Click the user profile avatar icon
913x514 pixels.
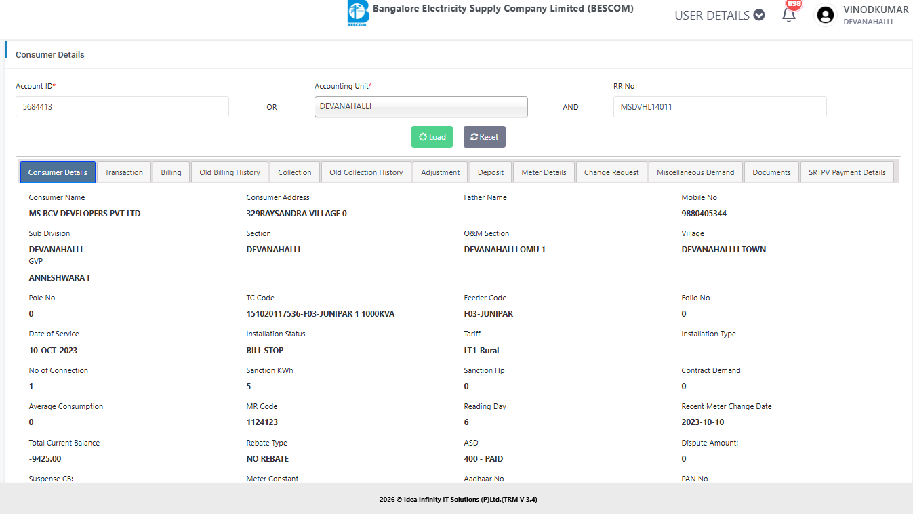825,16
